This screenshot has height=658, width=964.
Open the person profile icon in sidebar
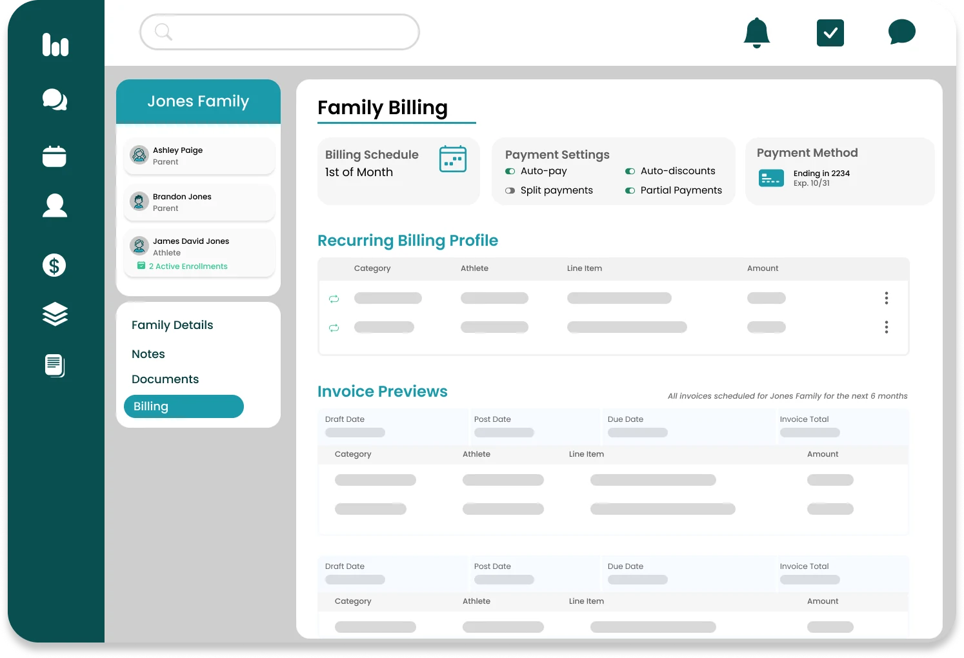click(55, 206)
